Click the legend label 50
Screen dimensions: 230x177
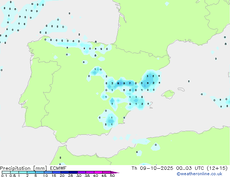click(112, 176)
